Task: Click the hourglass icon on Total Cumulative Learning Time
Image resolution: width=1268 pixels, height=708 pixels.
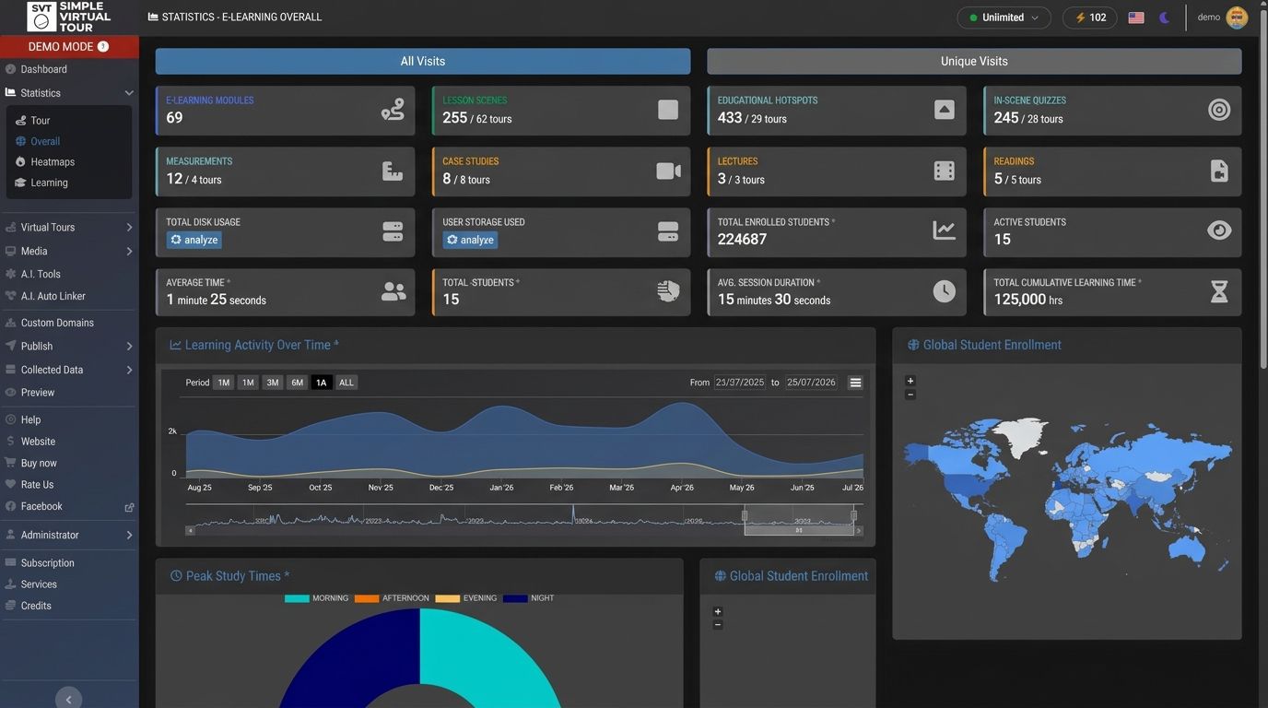Action: pos(1219,291)
